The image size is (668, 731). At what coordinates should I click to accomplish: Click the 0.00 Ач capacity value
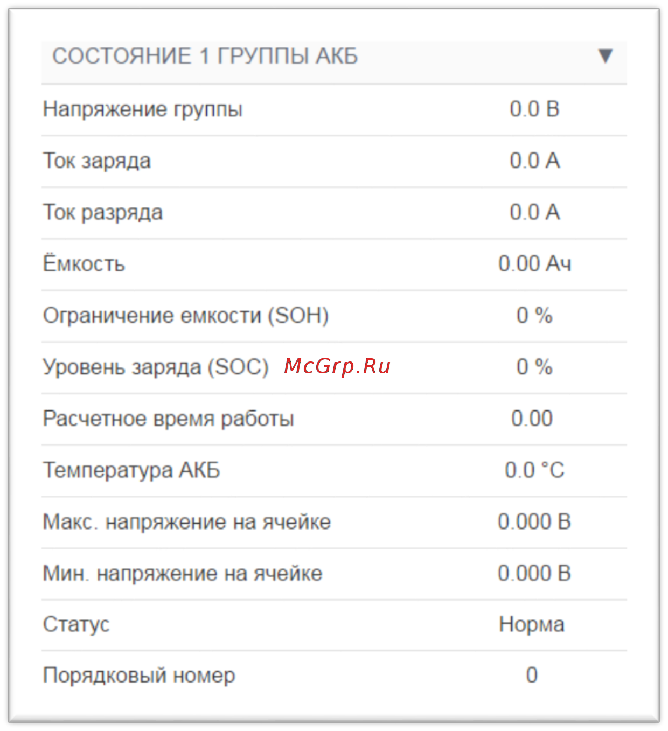534,264
